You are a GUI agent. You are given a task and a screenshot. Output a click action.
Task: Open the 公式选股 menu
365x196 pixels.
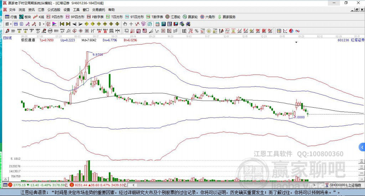click(54, 10)
